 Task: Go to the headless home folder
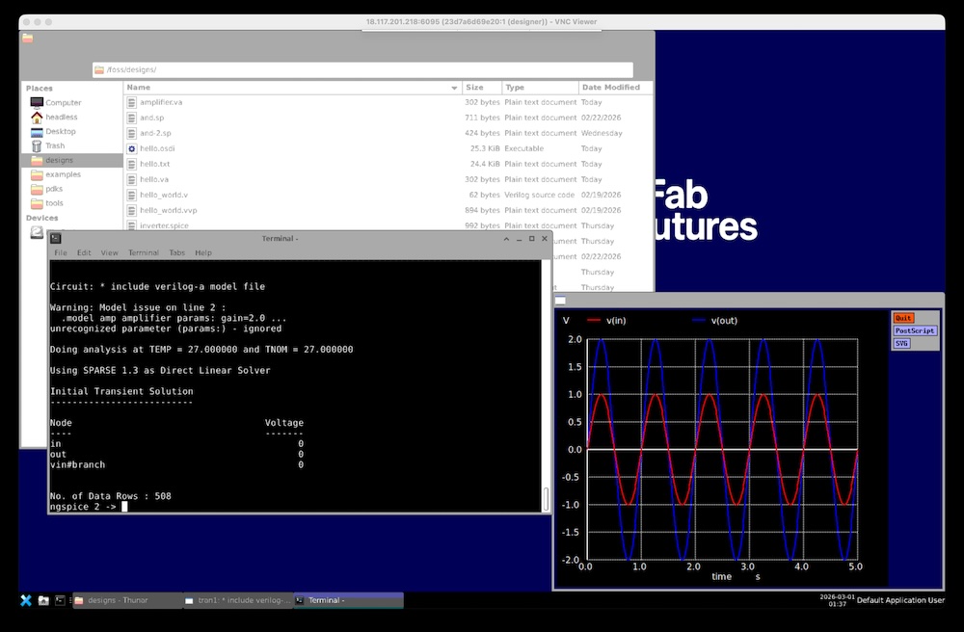click(61, 117)
